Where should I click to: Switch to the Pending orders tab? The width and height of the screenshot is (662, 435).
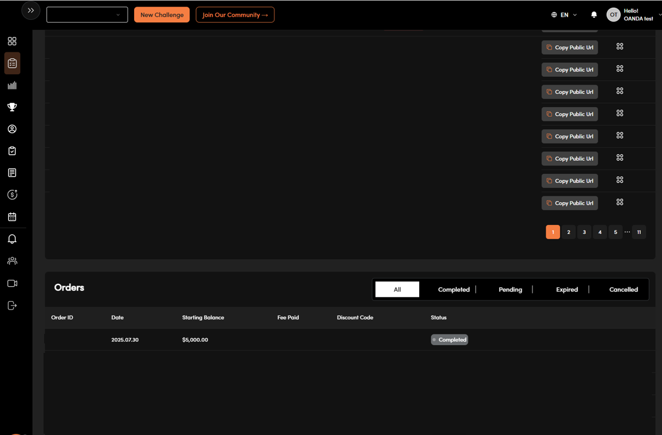(x=511, y=290)
